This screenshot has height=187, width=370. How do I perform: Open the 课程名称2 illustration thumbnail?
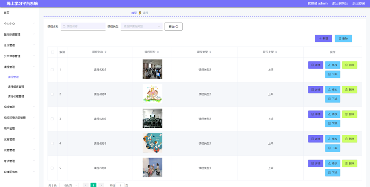click(x=152, y=143)
